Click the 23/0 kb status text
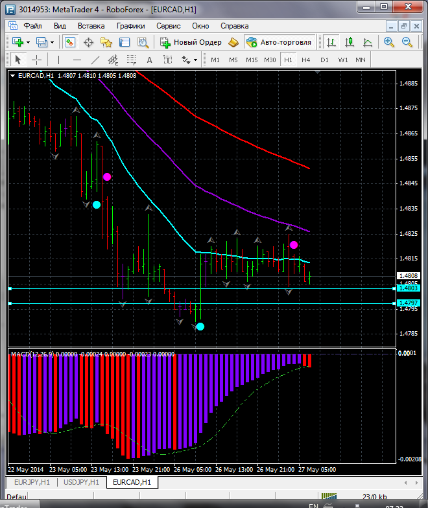 point(375,496)
